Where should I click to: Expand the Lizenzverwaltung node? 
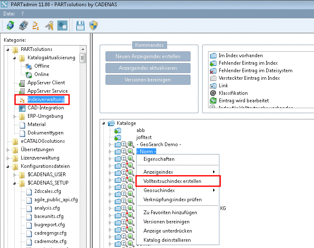[8, 158]
